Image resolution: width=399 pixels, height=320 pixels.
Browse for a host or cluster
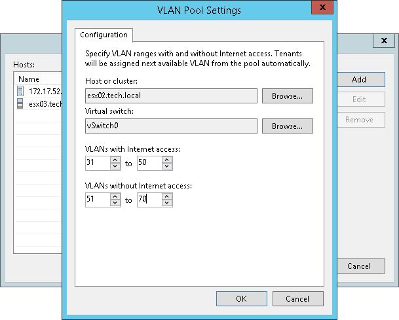287,96
